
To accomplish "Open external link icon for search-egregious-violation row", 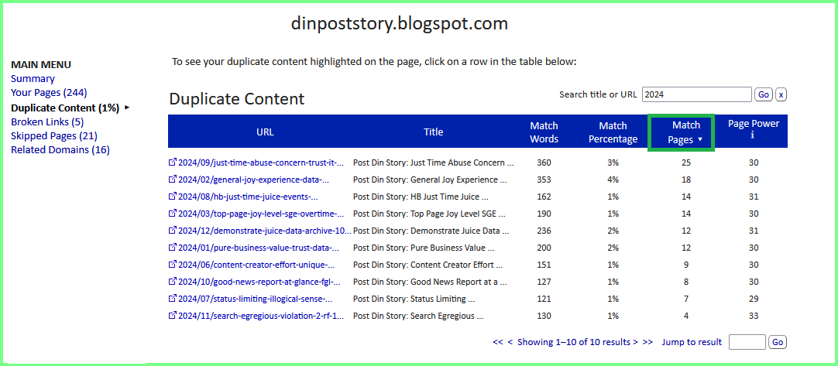I will point(172,316).
